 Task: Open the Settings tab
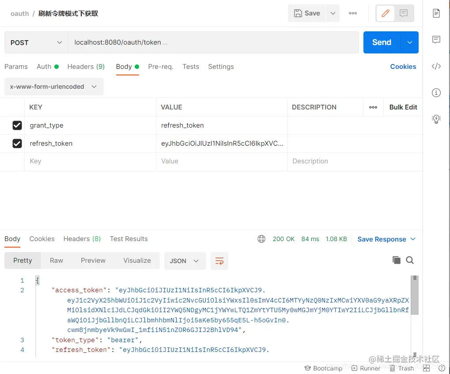click(x=221, y=67)
